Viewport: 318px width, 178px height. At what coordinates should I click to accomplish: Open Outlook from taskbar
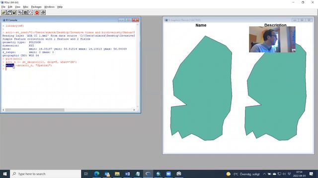tap(107, 174)
